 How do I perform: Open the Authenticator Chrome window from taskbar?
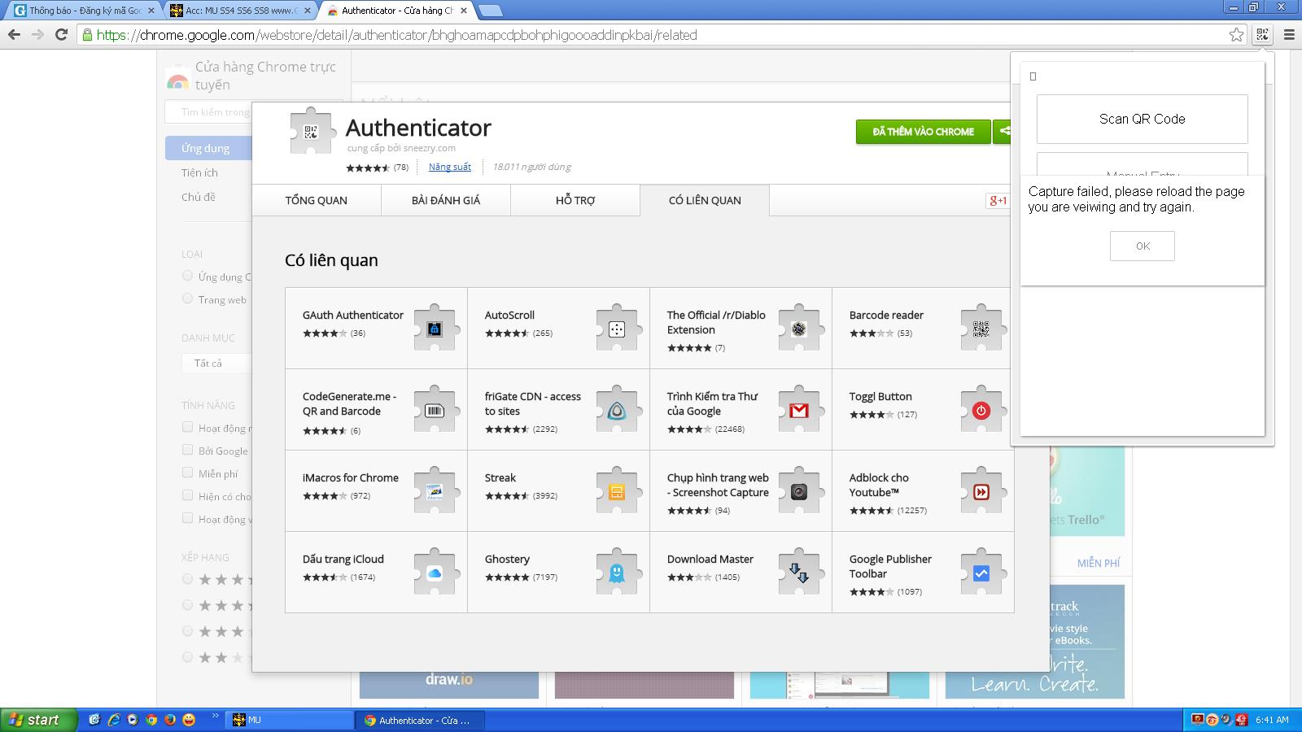421,720
